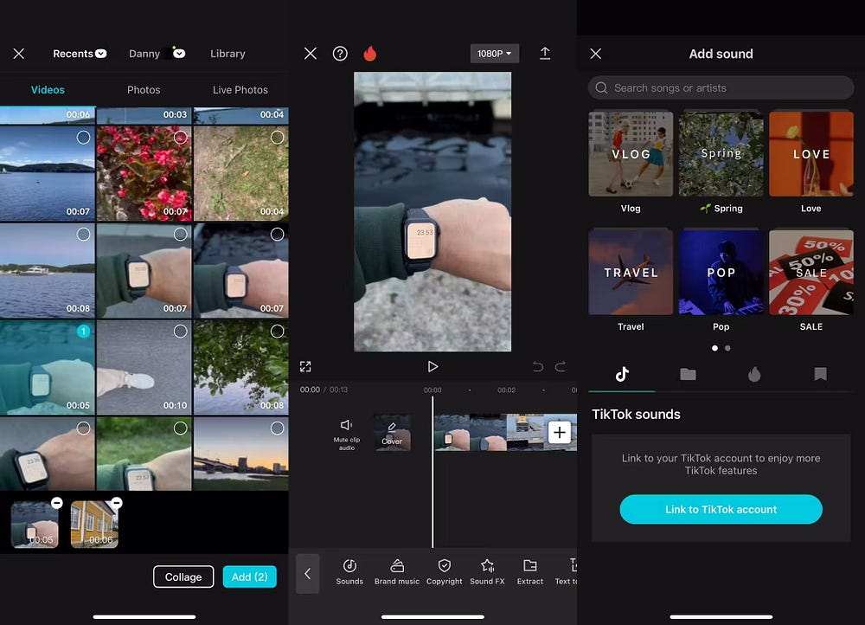Viewport: 865px width, 625px height.
Task: Open Sound FX effects
Action: point(487,571)
